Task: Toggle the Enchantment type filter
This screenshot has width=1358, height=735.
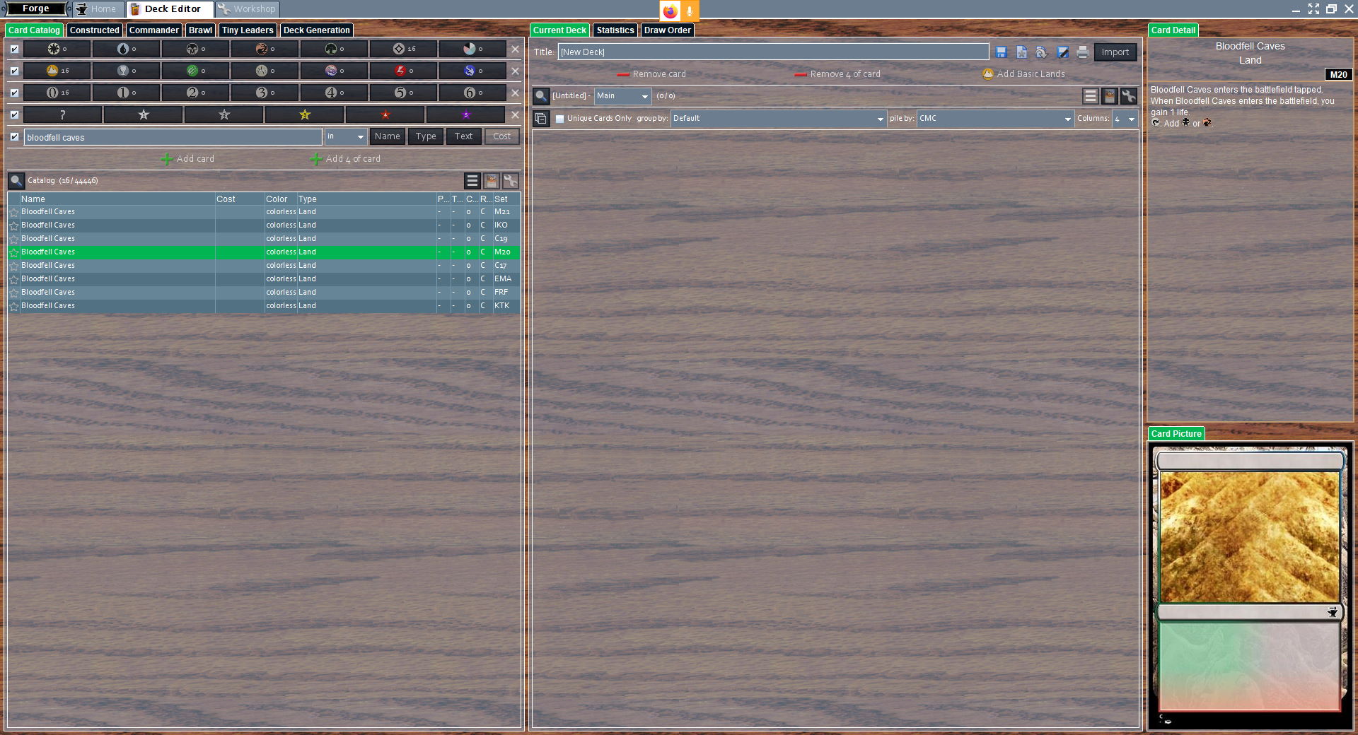Action: (x=265, y=71)
